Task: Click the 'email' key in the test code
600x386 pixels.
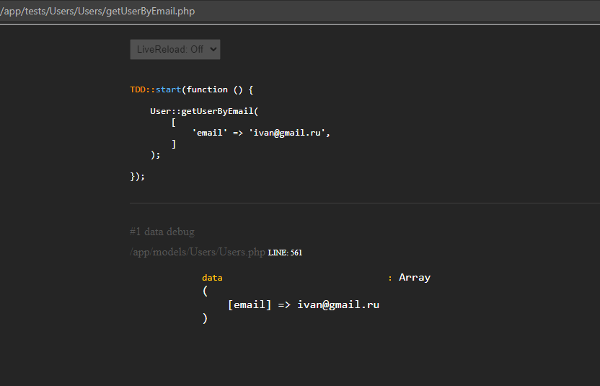Action: [x=210, y=133]
